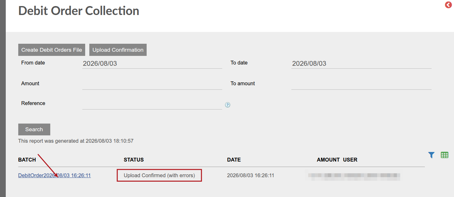Open the blue funnel filter icon
The height and width of the screenshot is (197, 454).
pos(431,155)
